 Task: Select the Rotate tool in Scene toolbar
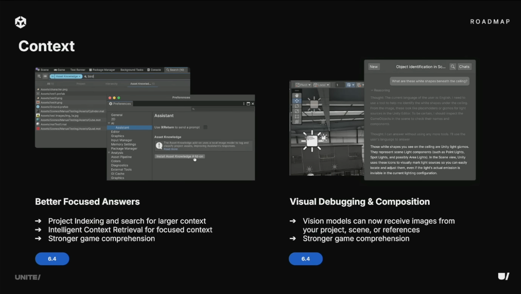297,106
